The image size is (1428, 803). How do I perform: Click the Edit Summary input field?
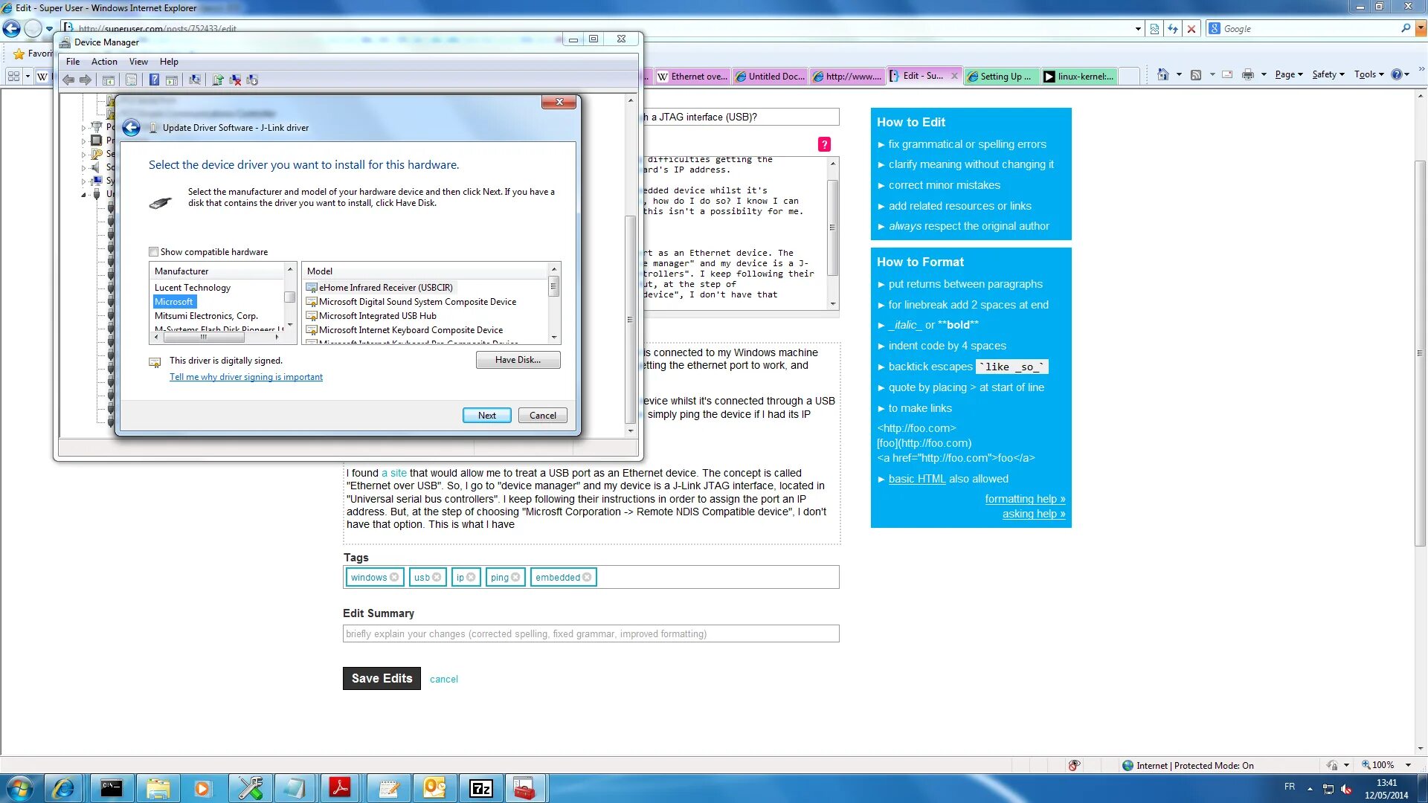[x=591, y=633]
